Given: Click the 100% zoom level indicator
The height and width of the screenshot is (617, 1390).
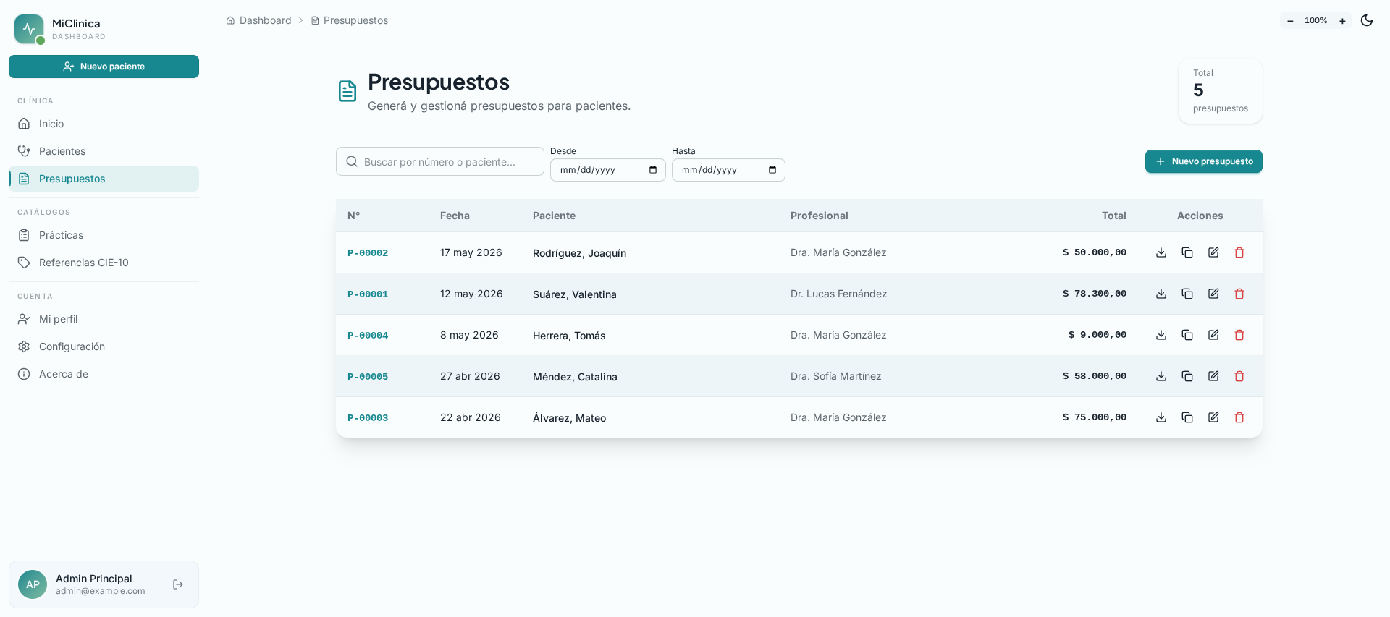Looking at the screenshot, I should [1315, 21].
